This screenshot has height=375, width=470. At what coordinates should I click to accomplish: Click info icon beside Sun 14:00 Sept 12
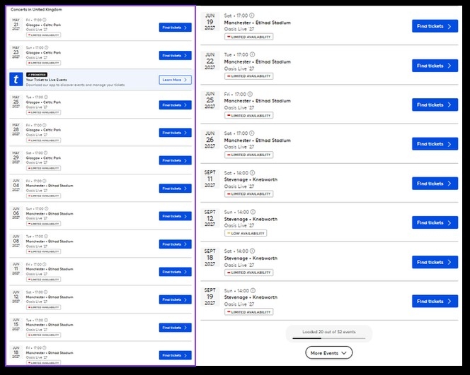[253, 212]
